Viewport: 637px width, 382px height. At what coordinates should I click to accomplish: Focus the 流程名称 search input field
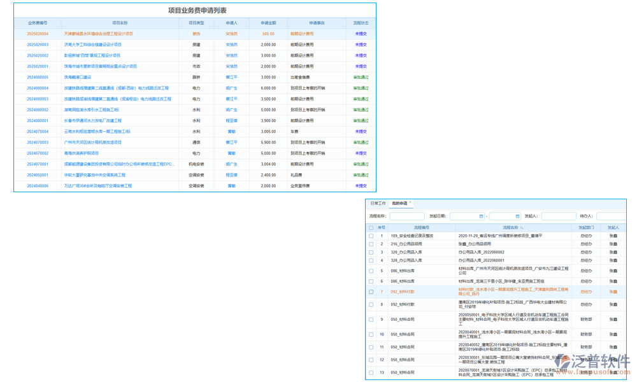[x=406, y=216]
